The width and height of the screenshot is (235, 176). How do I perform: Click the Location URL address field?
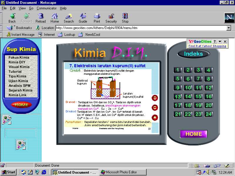coord(140,28)
